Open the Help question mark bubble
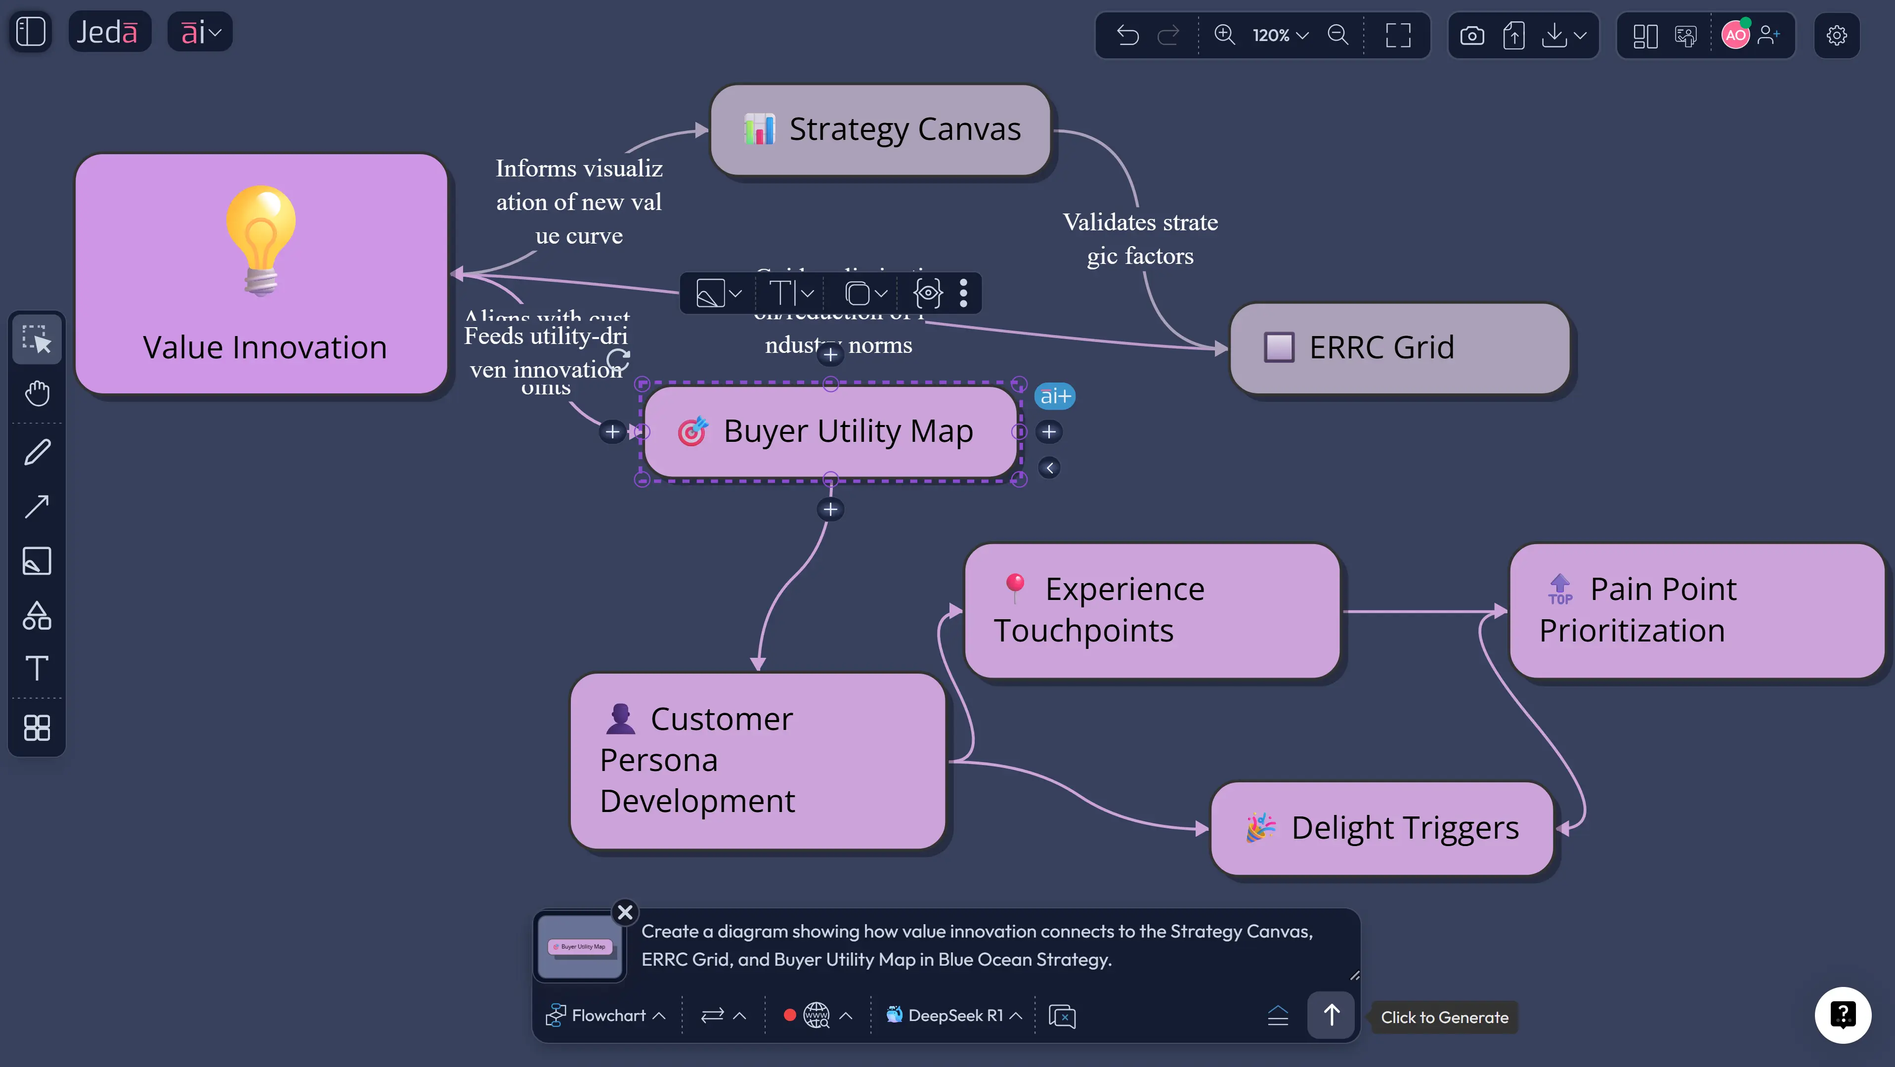 tap(1843, 1015)
